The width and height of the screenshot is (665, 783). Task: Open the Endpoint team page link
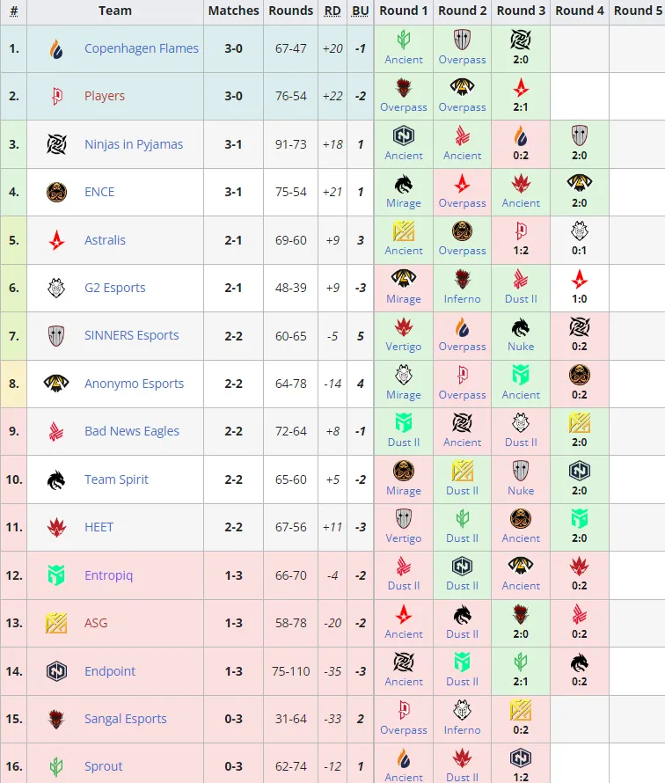tap(110, 671)
